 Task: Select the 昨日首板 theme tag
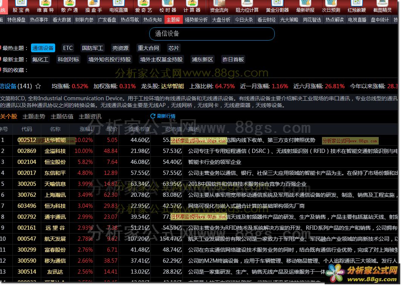(x=233, y=60)
